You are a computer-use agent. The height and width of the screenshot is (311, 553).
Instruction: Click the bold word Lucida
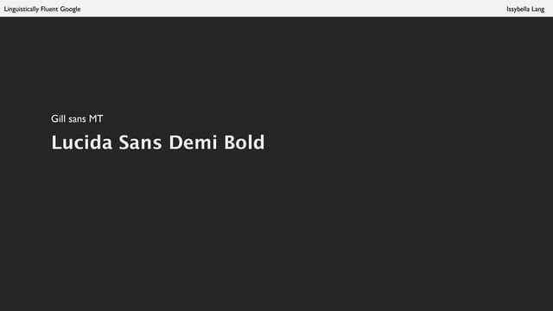pos(82,142)
